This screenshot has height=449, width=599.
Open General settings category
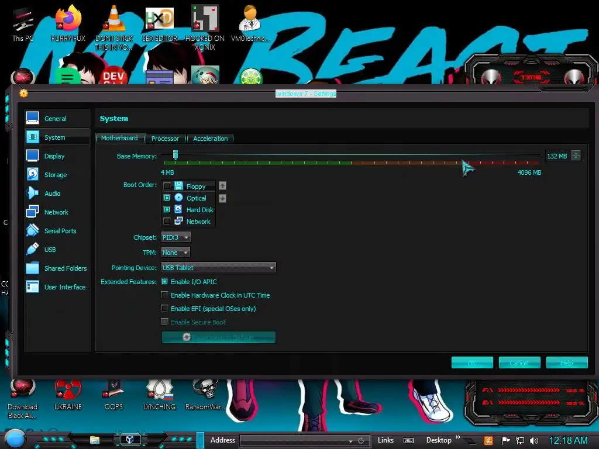57,118
